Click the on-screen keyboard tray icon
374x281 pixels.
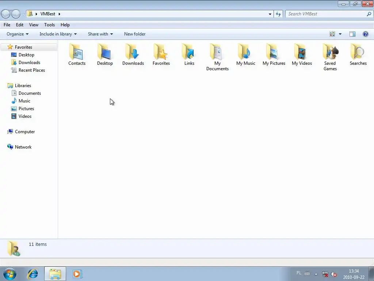(307, 274)
